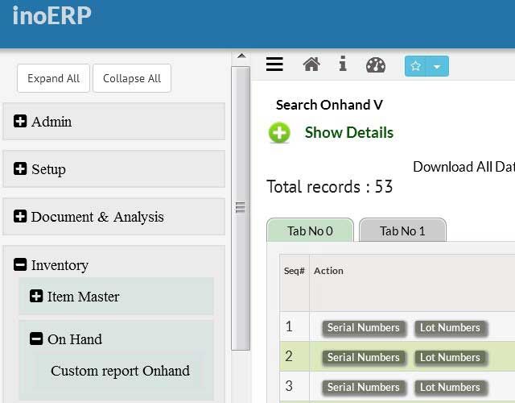515x403 pixels.
Task: Open the info icon
Action: (x=343, y=64)
